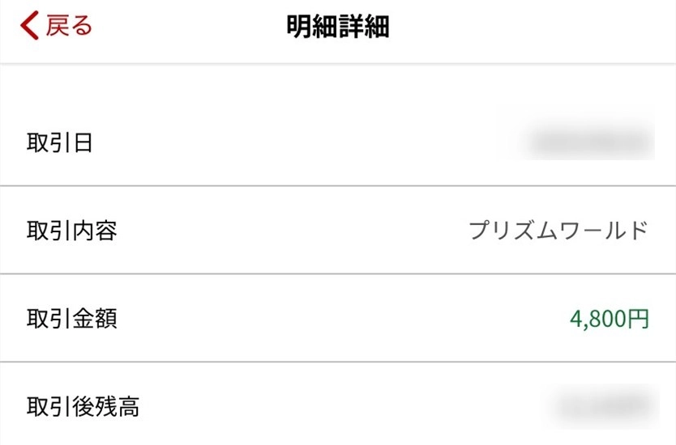This screenshot has width=676, height=445.
Task: Click the green 4,800円 amount
Action: click(610, 319)
